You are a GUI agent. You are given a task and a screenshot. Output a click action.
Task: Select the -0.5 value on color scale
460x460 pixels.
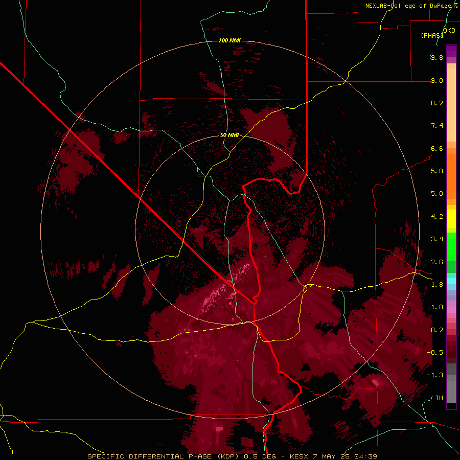coord(435,353)
